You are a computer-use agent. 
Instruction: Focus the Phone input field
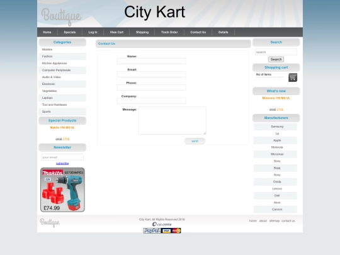pyautogui.click(x=152, y=88)
